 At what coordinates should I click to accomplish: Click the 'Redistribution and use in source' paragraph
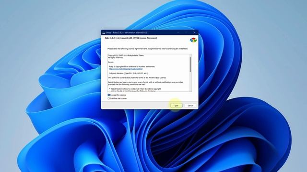coord(145,83)
